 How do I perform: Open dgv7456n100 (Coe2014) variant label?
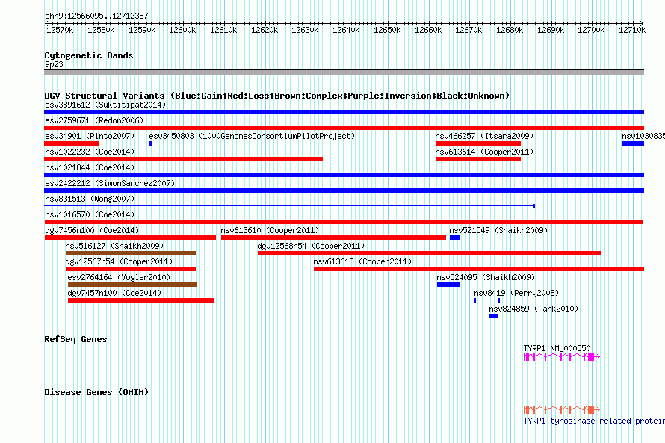tap(92, 230)
